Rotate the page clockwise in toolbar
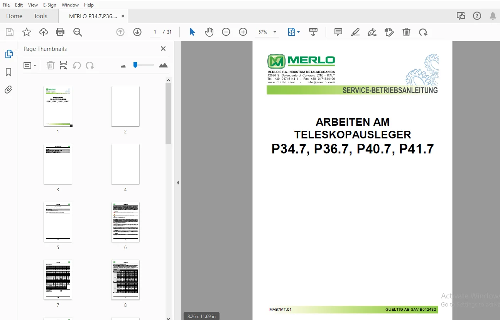 (423, 32)
